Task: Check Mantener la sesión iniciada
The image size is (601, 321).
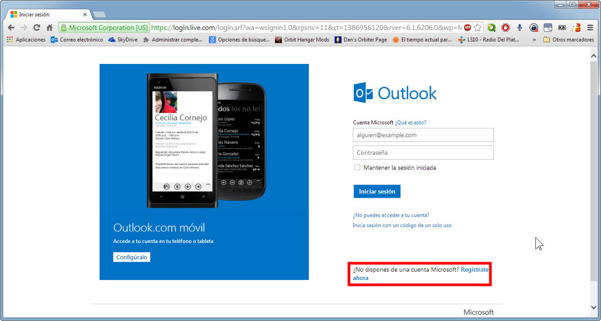Action: point(357,167)
